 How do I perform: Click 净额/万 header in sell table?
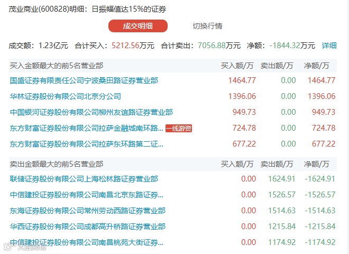(317, 164)
